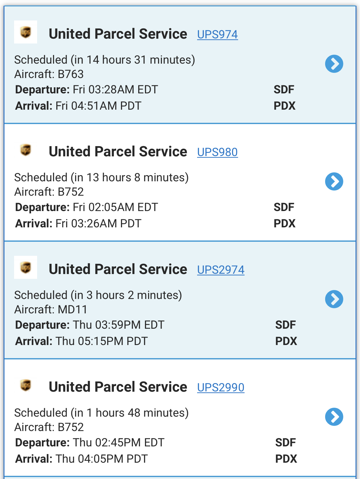Click SDF airport code in UPS974 card
This screenshot has width=360, height=479.
point(284,90)
